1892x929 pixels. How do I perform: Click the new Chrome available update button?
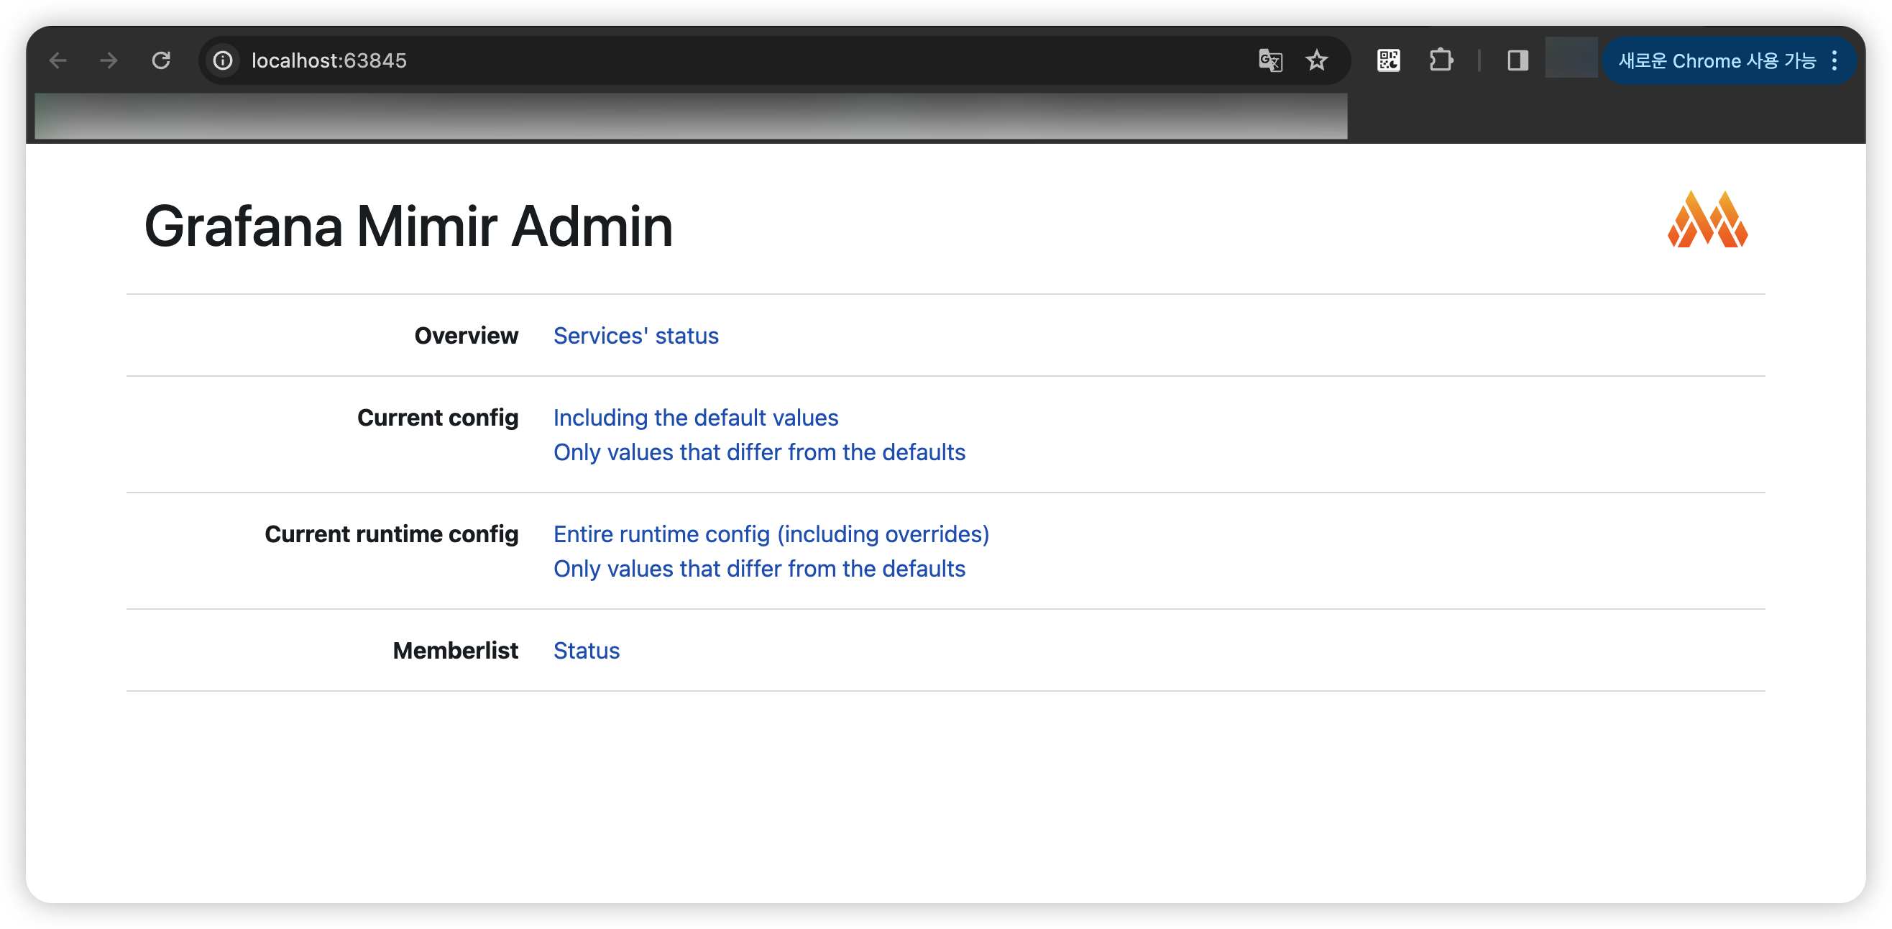[1716, 60]
